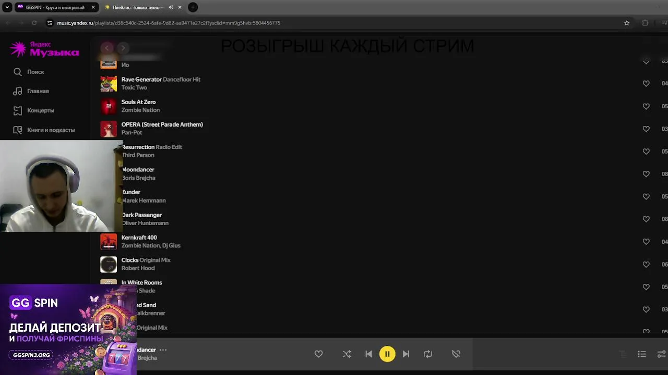Click the Clocks album cover
668x375 pixels.
click(109, 264)
